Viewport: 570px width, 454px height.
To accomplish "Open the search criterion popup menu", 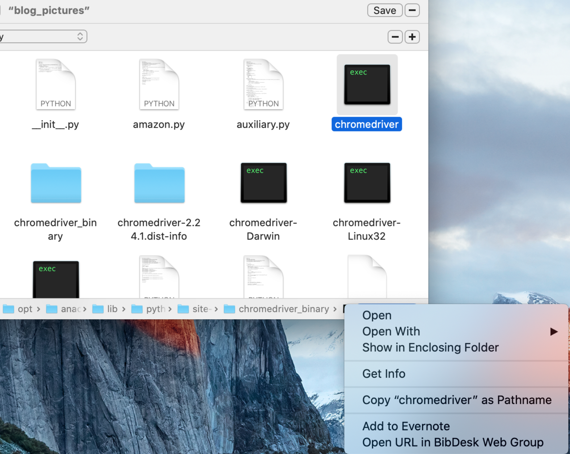I will pyautogui.click(x=43, y=37).
